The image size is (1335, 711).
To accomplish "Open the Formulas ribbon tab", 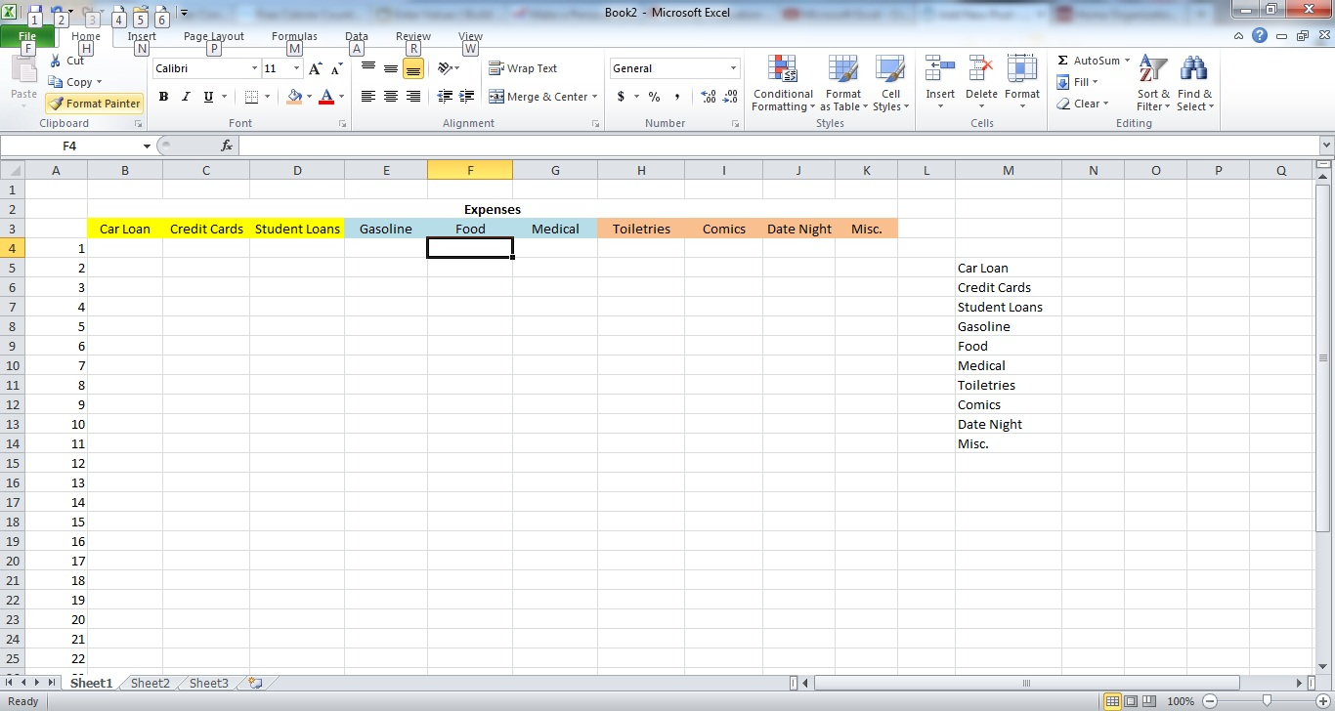I will (x=294, y=37).
